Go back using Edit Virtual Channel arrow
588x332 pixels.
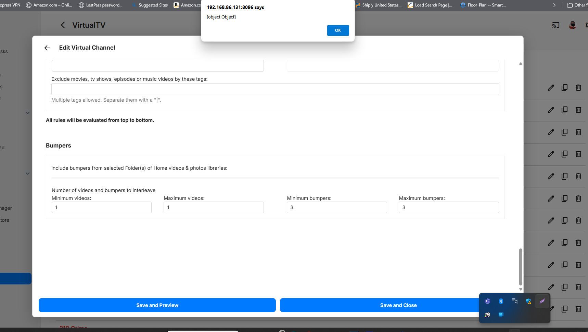click(x=47, y=48)
